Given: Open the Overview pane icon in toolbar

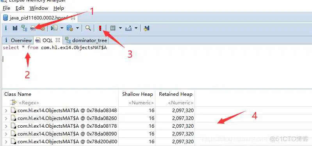Looking at the screenshot, I should [x=6, y=28].
